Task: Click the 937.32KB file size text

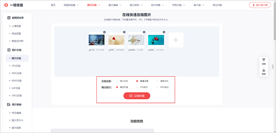Action: coord(100,50)
